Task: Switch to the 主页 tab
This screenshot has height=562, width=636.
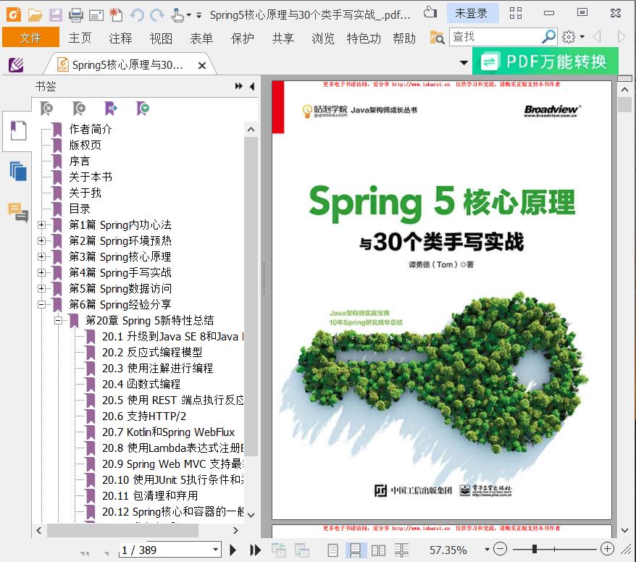Action: click(x=80, y=38)
